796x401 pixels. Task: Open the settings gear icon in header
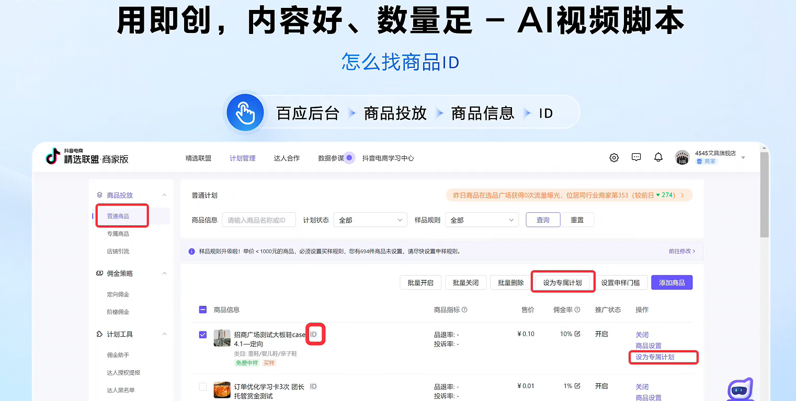pyautogui.click(x=614, y=157)
